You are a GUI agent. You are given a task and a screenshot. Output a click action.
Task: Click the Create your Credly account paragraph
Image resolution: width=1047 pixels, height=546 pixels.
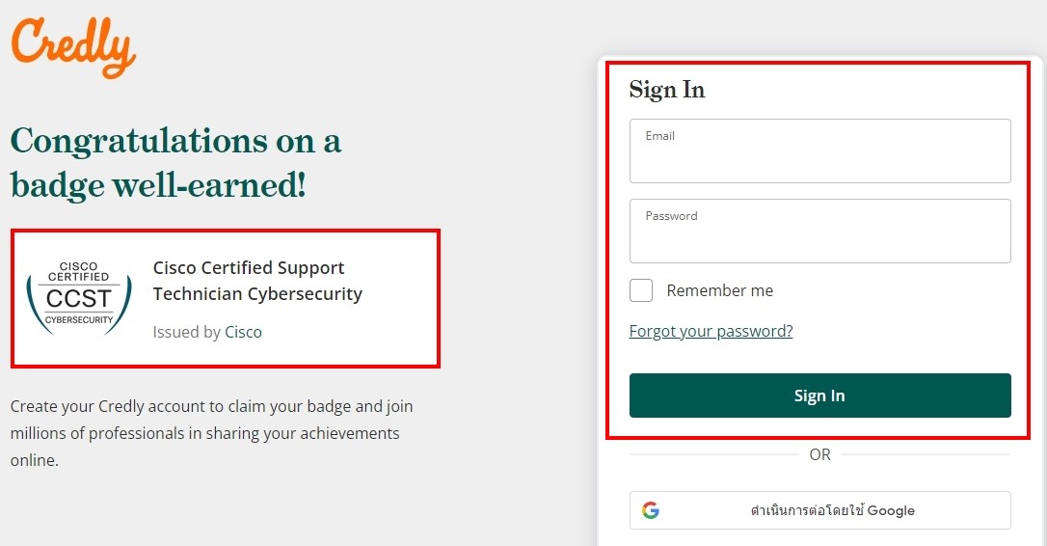212,433
